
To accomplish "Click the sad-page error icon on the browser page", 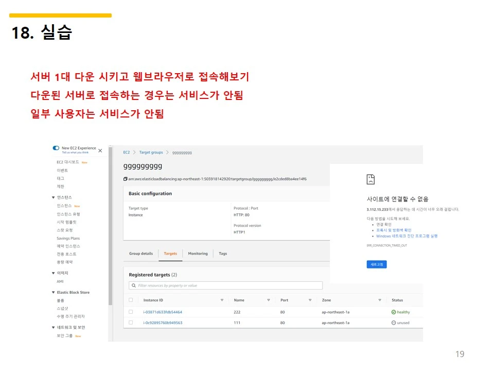I will [x=370, y=179].
